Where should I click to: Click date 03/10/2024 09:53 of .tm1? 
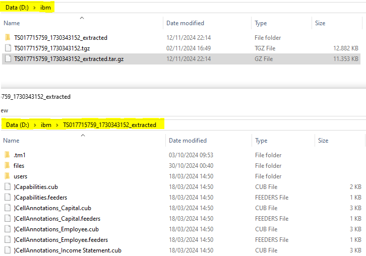191,155
